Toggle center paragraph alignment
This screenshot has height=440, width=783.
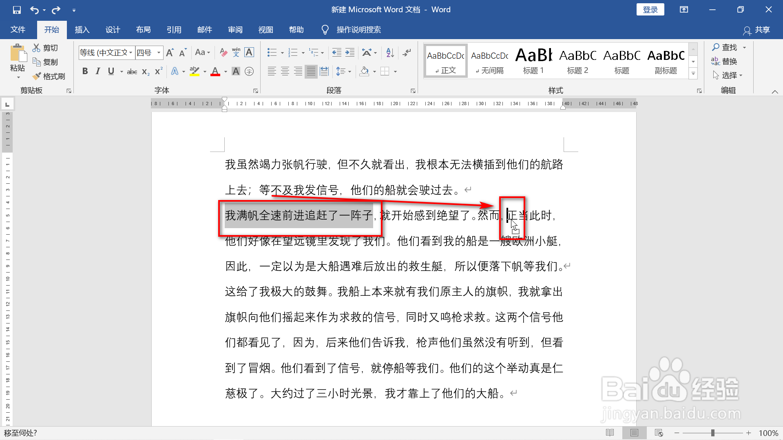point(285,71)
